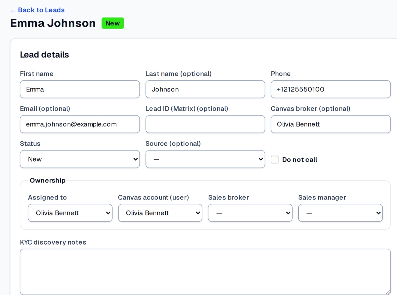Click the Phone number field
397x295 pixels.
tap(331, 89)
